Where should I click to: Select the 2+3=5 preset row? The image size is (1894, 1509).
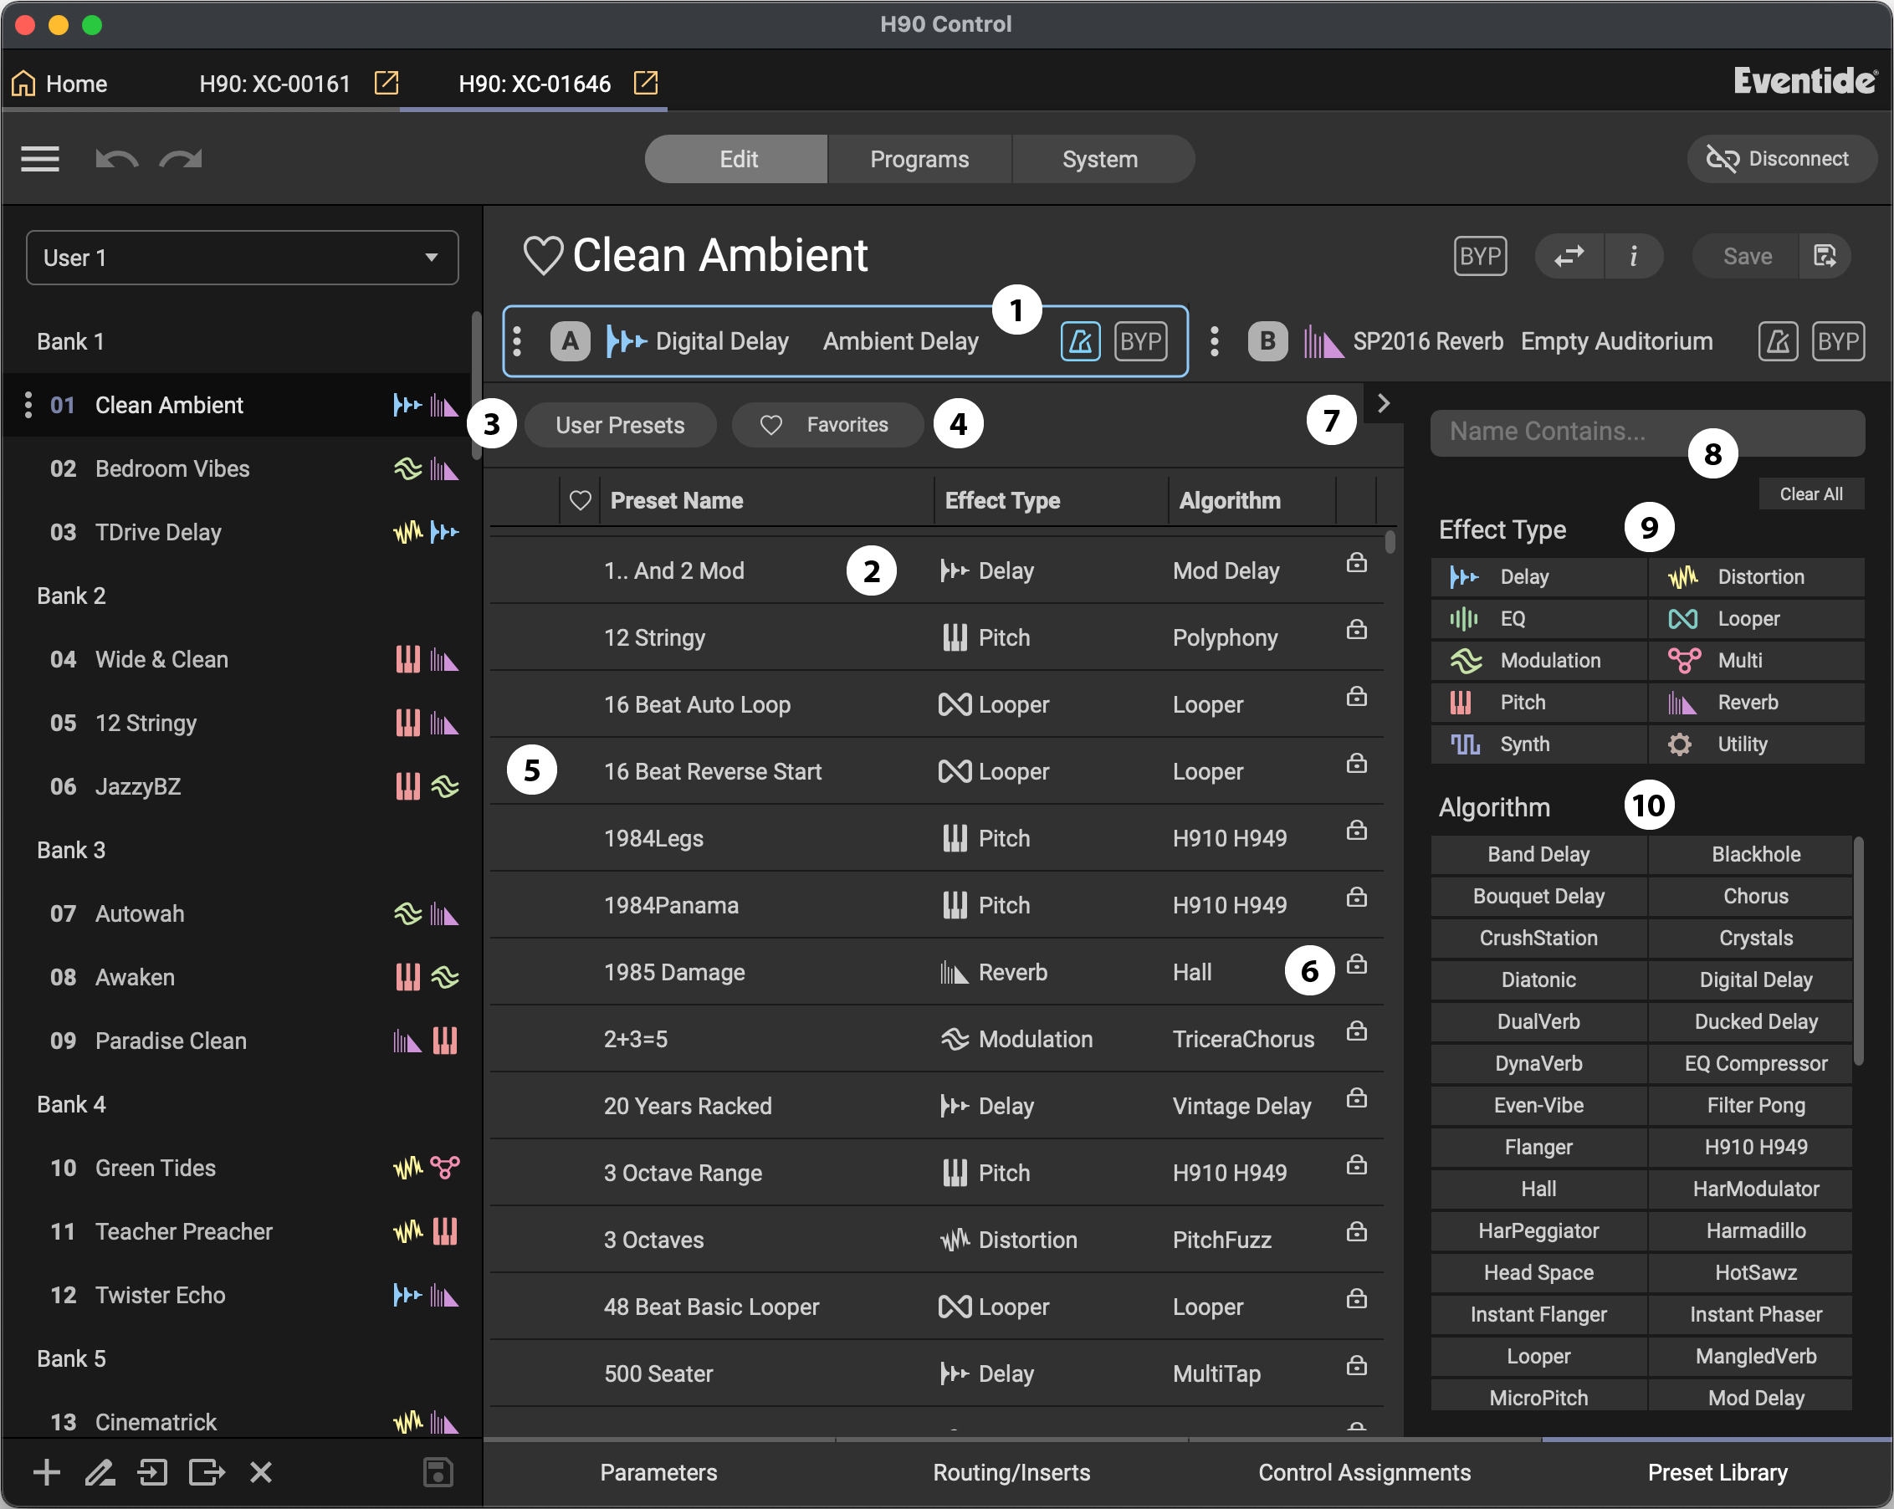coord(936,1039)
